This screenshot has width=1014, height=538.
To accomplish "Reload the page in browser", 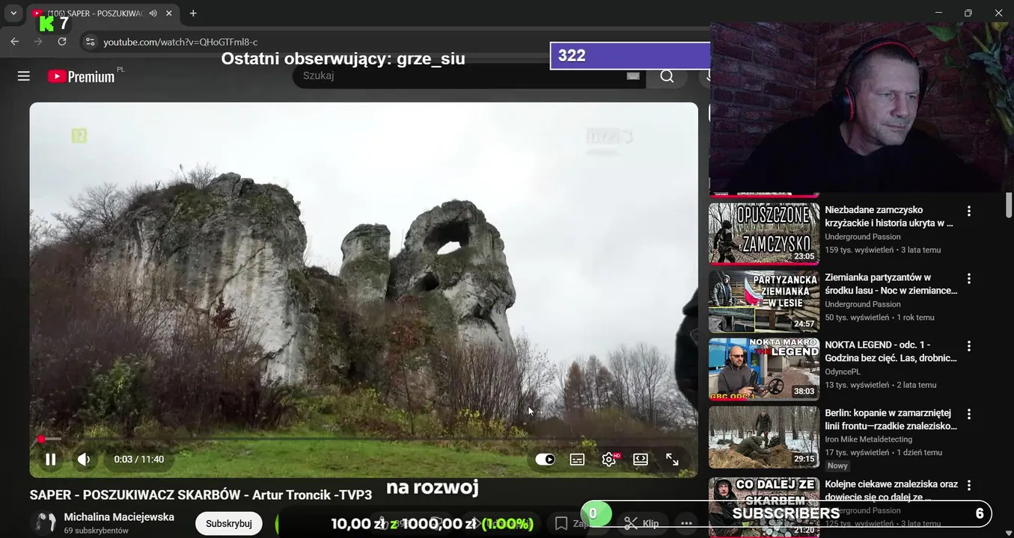I will (x=62, y=42).
